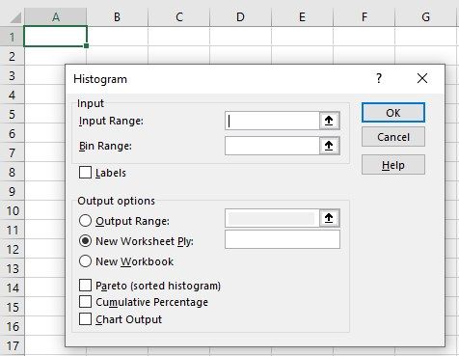Screen dimensions: 459x356
Task: Enable the Chart Output checkbox
Action: [85, 319]
